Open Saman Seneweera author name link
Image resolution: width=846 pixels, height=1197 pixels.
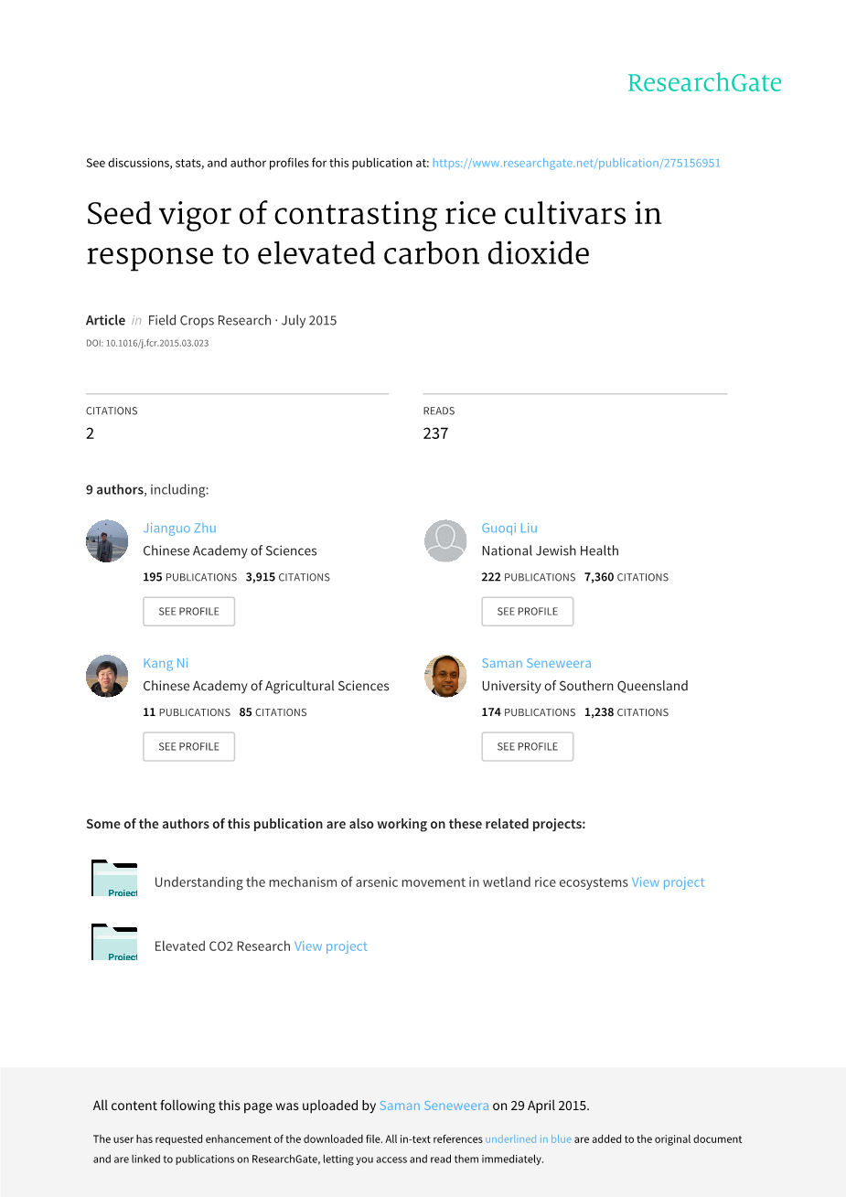tap(536, 663)
